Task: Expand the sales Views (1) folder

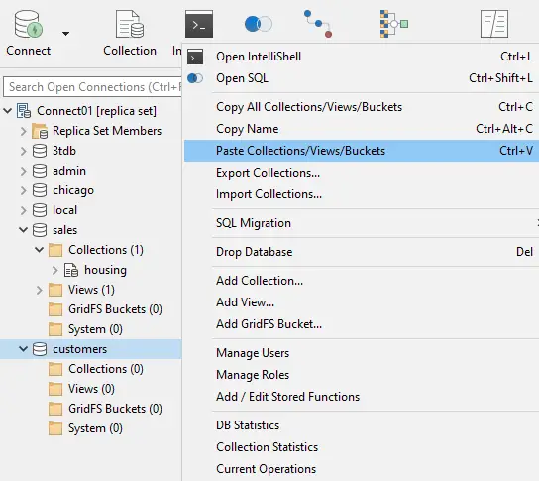Action: click(x=40, y=290)
